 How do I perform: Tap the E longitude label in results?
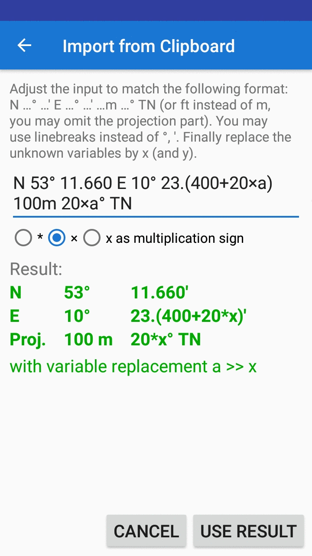tap(15, 316)
